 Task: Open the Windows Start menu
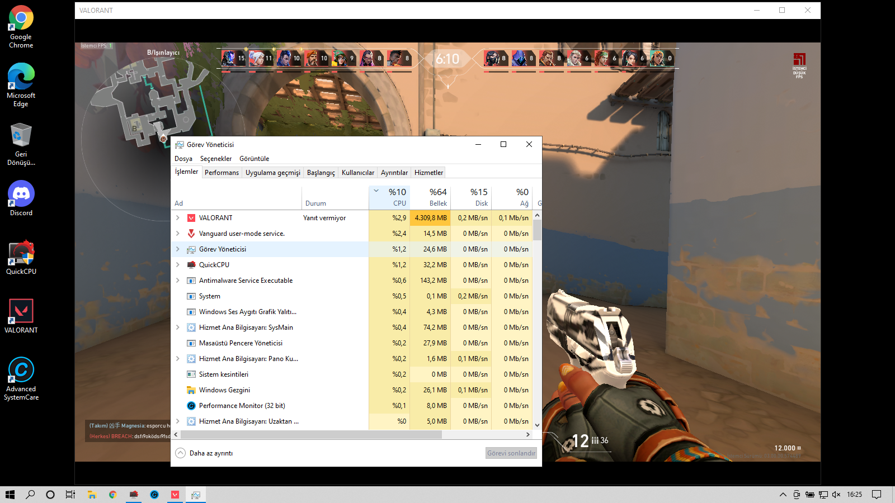[x=10, y=495]
